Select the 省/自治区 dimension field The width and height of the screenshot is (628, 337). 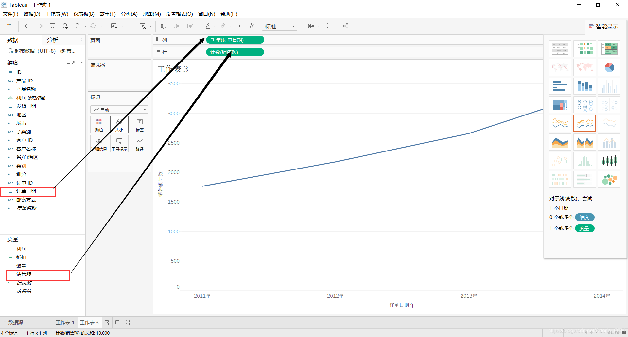click(x=27, y=157)
